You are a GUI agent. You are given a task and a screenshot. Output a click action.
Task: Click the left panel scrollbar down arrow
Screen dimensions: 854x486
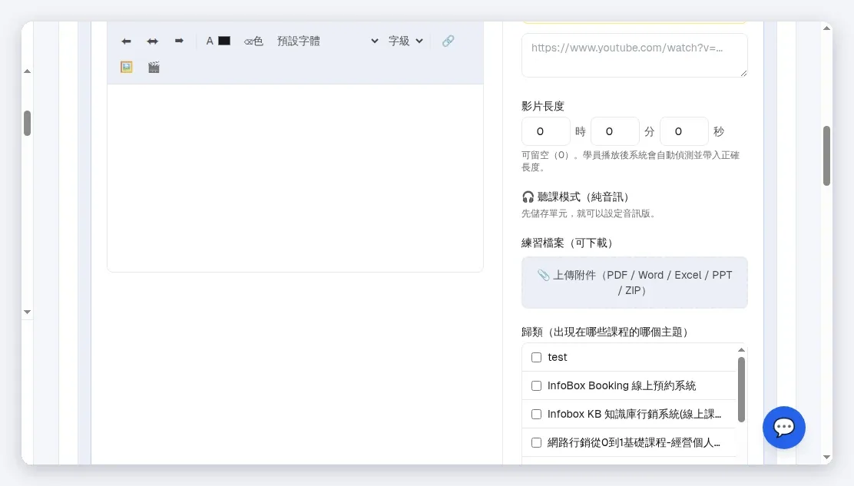[27, 312]
